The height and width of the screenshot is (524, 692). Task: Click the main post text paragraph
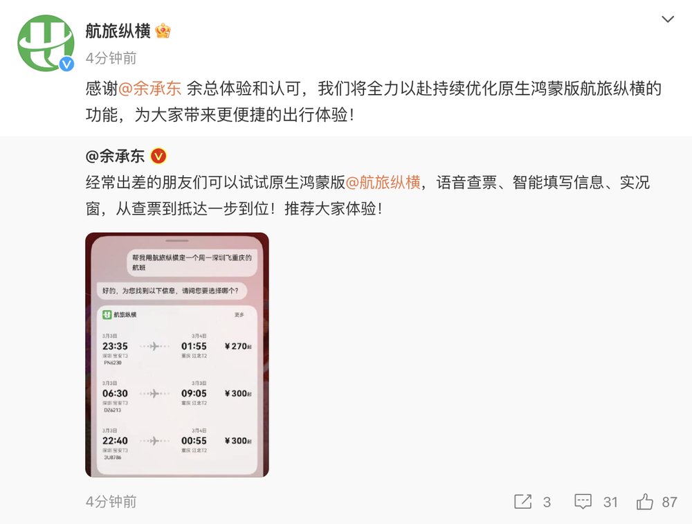tap(374, 102)
